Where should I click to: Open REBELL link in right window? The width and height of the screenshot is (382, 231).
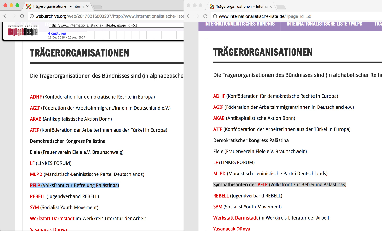[x=221, y=196]
